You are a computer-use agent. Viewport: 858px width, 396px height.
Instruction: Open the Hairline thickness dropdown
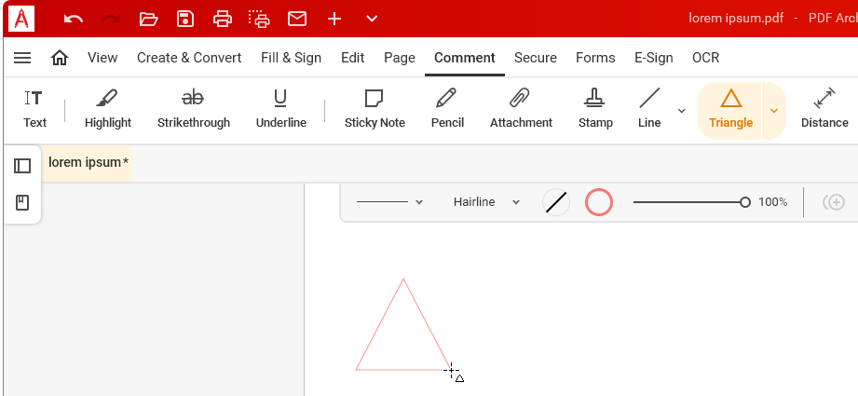click(486, 202)
